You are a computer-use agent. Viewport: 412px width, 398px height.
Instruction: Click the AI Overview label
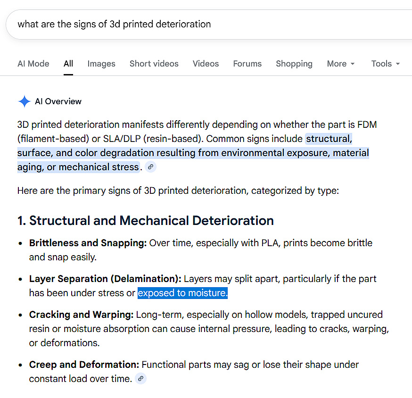[x=58, y=101]
